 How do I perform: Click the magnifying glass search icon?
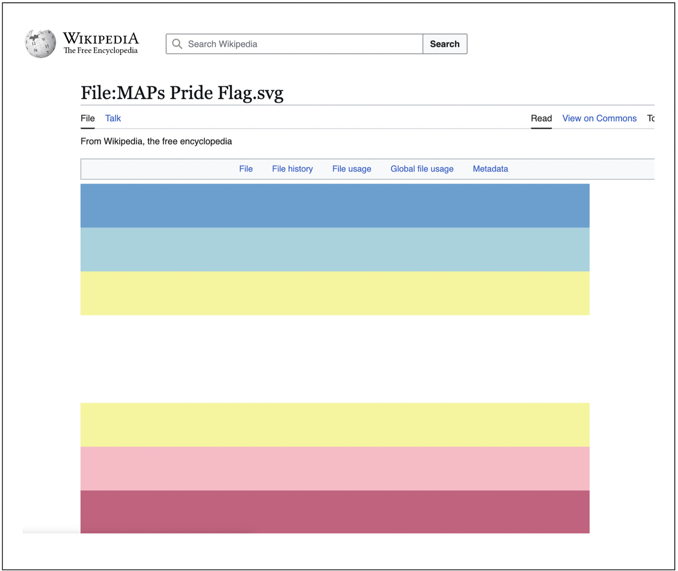pos(177,44)
